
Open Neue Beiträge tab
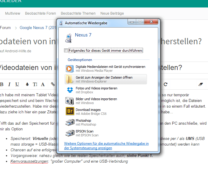click(112, 13)
